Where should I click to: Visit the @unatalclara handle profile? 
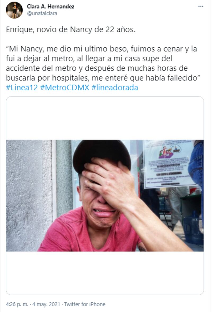pos(42,14)
